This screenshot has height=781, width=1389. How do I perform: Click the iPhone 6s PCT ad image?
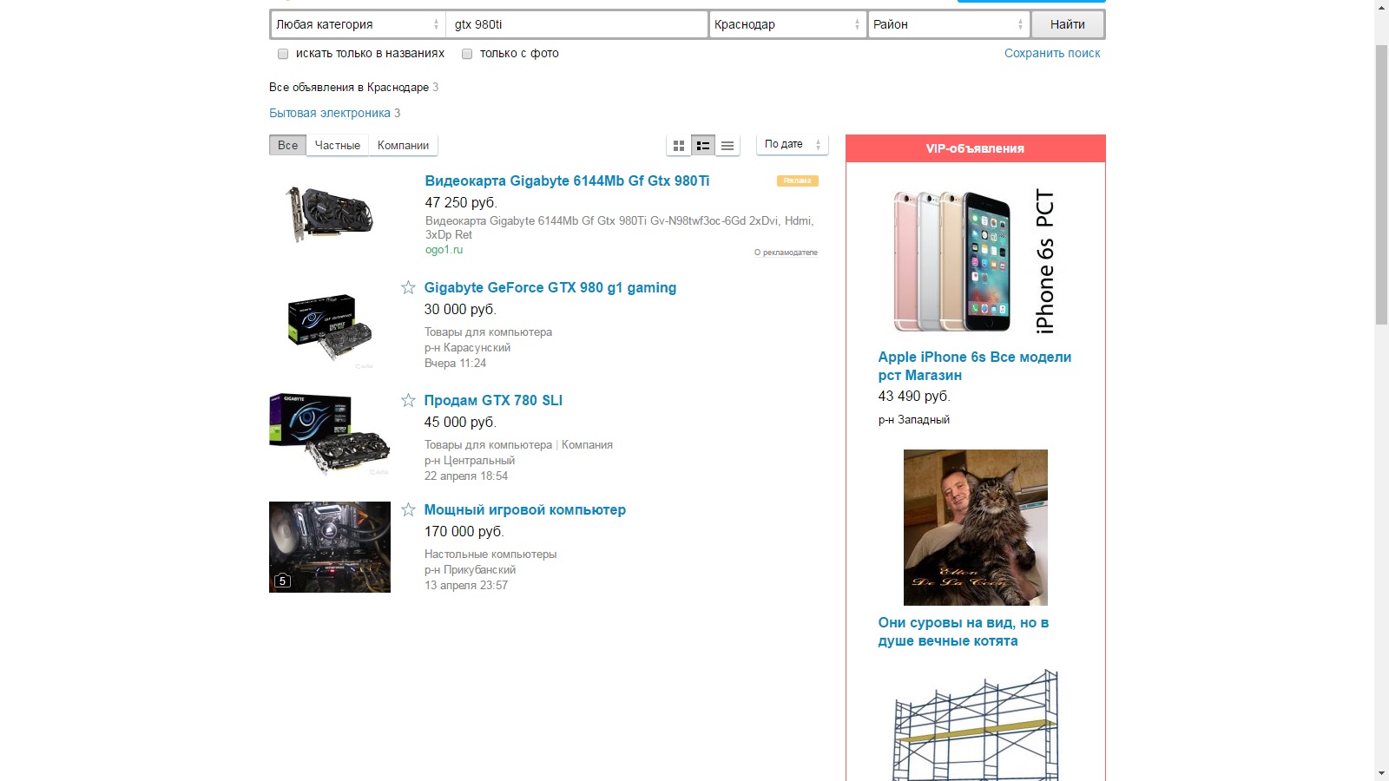975,261
